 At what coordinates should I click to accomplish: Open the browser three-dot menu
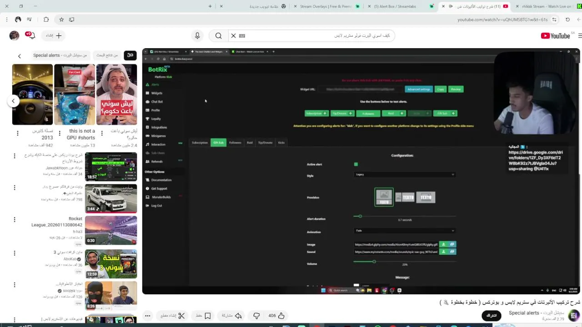click(x=6, y=20)
